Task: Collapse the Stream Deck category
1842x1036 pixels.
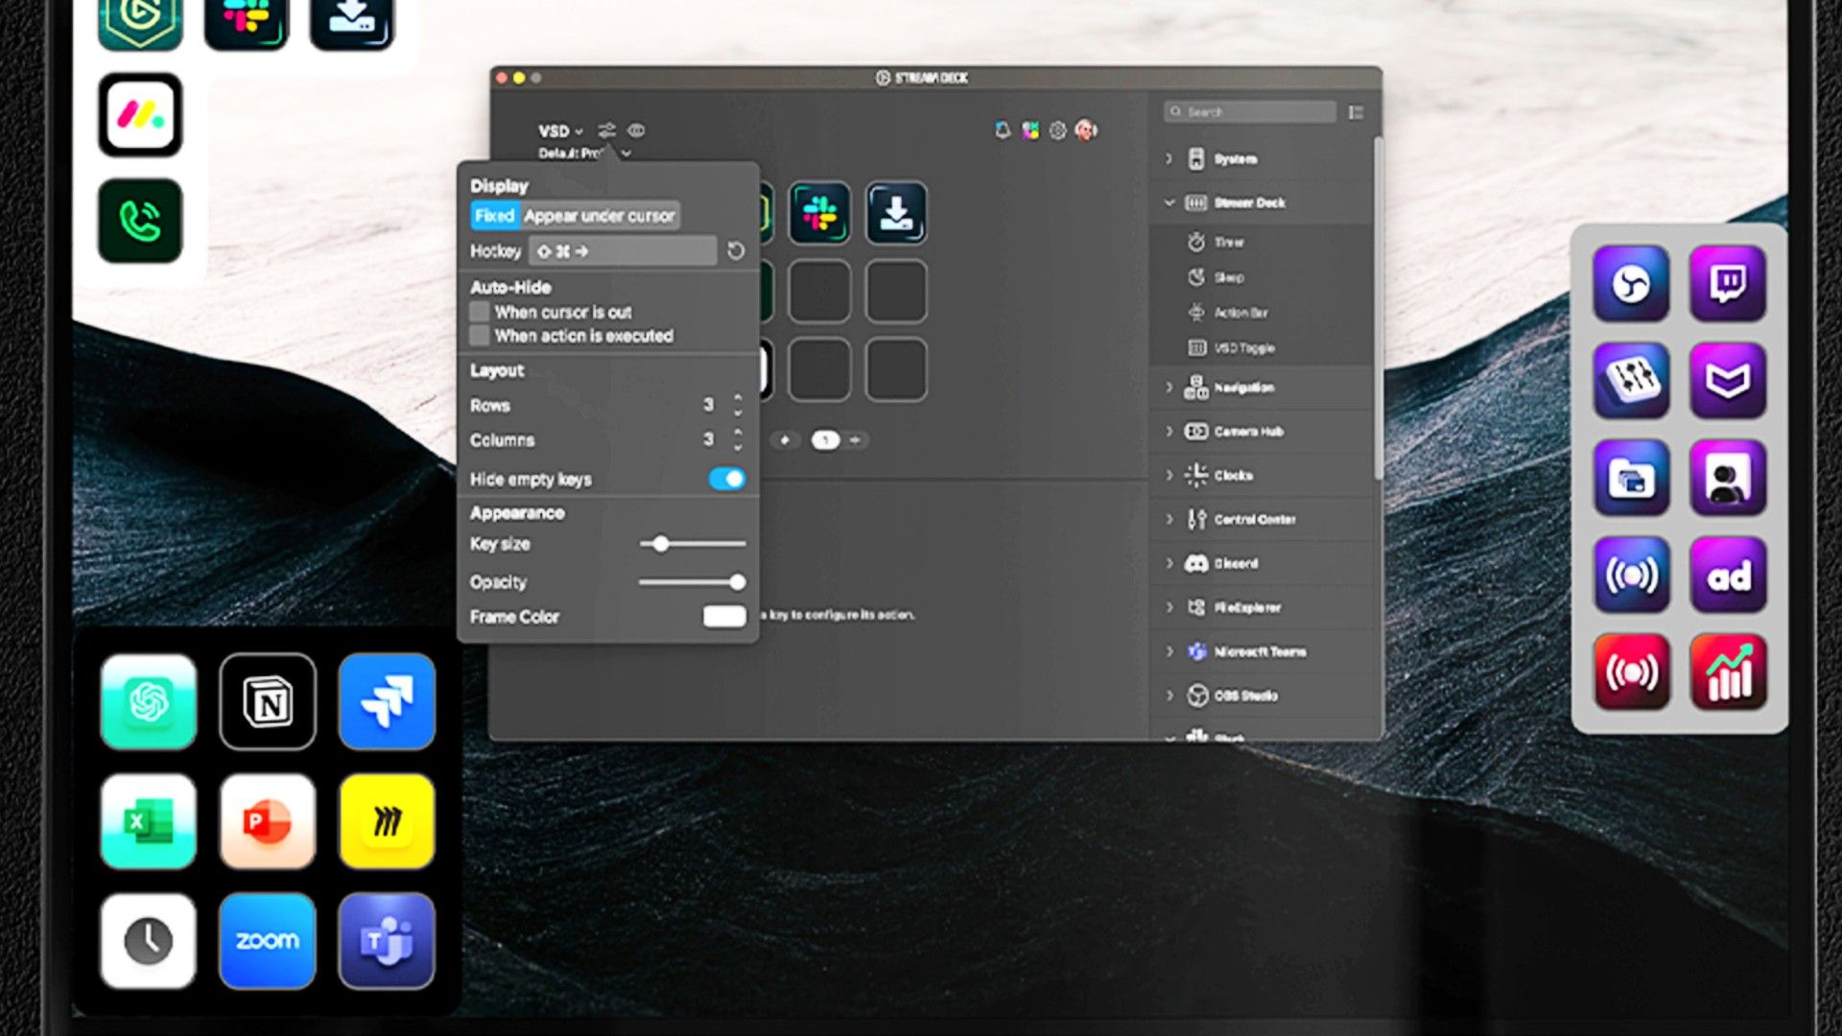Action: 1169,202
